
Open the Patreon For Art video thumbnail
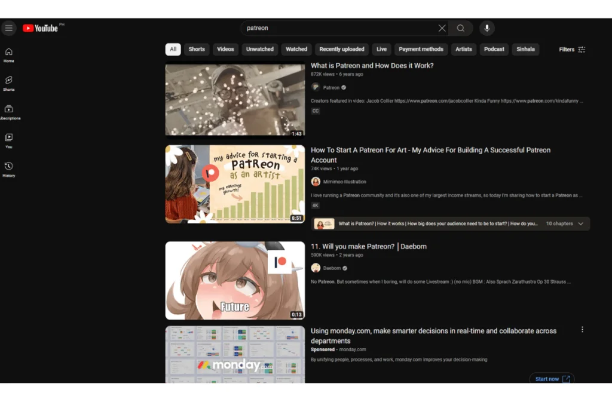(x=235, y=184)
